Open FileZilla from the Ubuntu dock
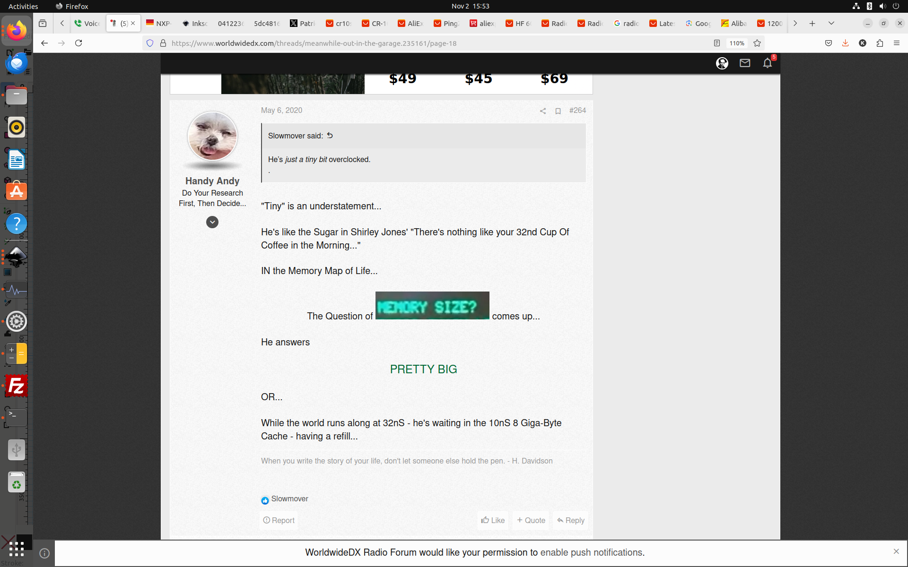The width and height of the screenshot is (908, 567). pos(17,386)
